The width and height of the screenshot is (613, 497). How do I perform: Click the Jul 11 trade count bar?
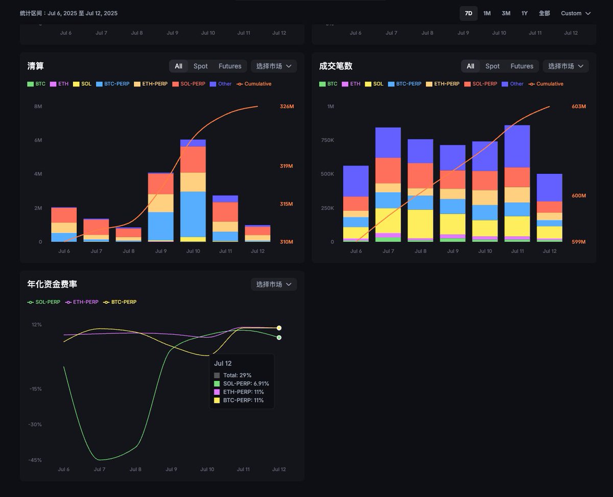tap(517, 184)
